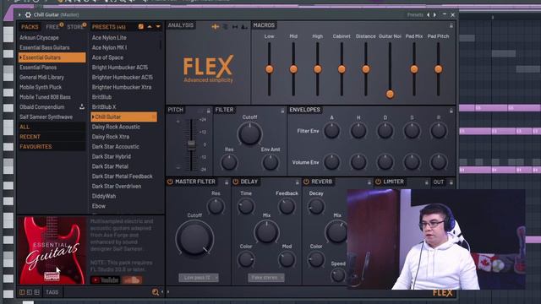Download the Olbaid Compendium pack icon
This screenshot has height=304, width=541.
click(x=82, y=107)
